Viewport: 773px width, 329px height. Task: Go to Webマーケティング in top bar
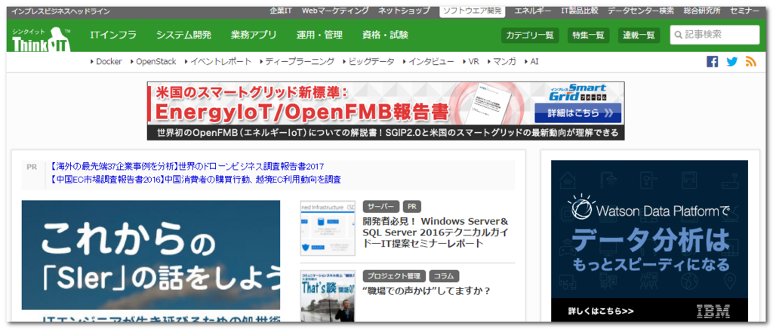[334, 11]
